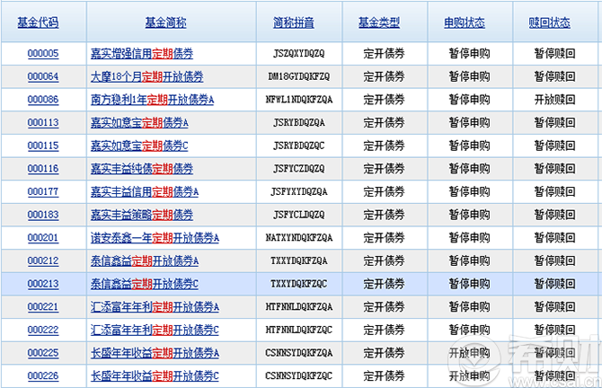Open fund code 000116 link
Screen dimensions: 602x388
pyautogui.click(x=43, y=169)
